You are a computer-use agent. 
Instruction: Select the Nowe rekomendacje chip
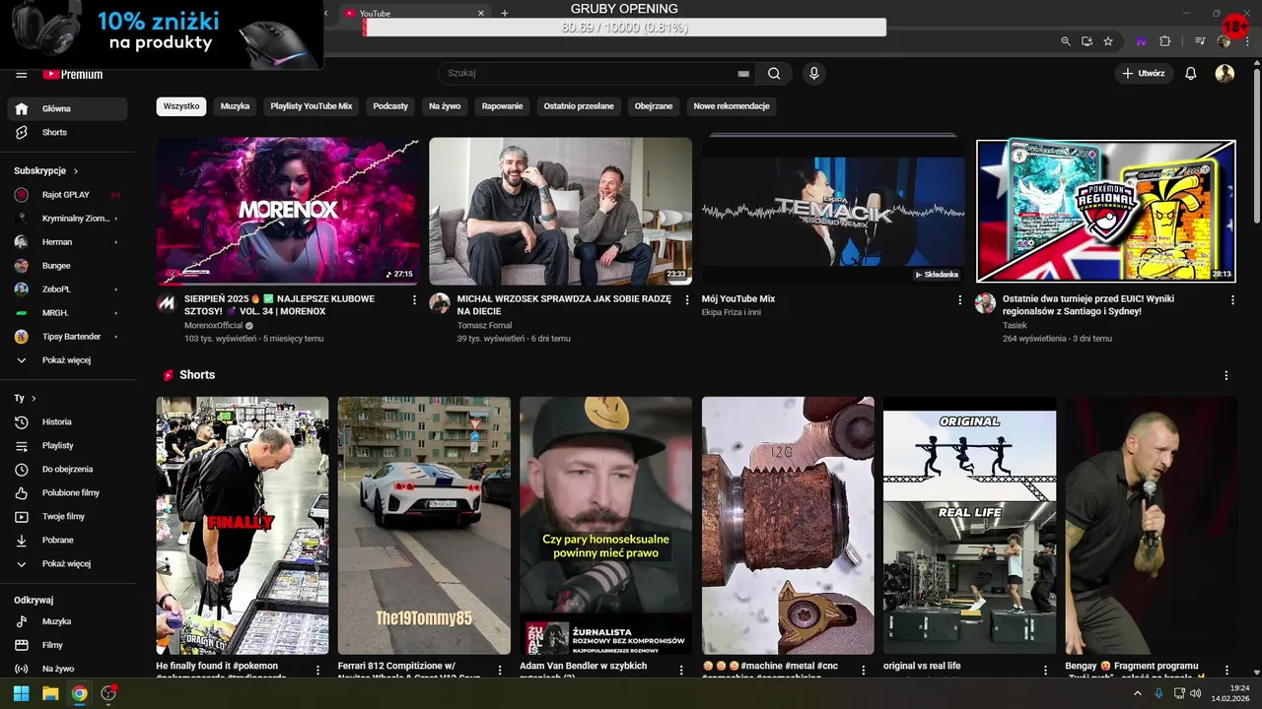[732, 106]
